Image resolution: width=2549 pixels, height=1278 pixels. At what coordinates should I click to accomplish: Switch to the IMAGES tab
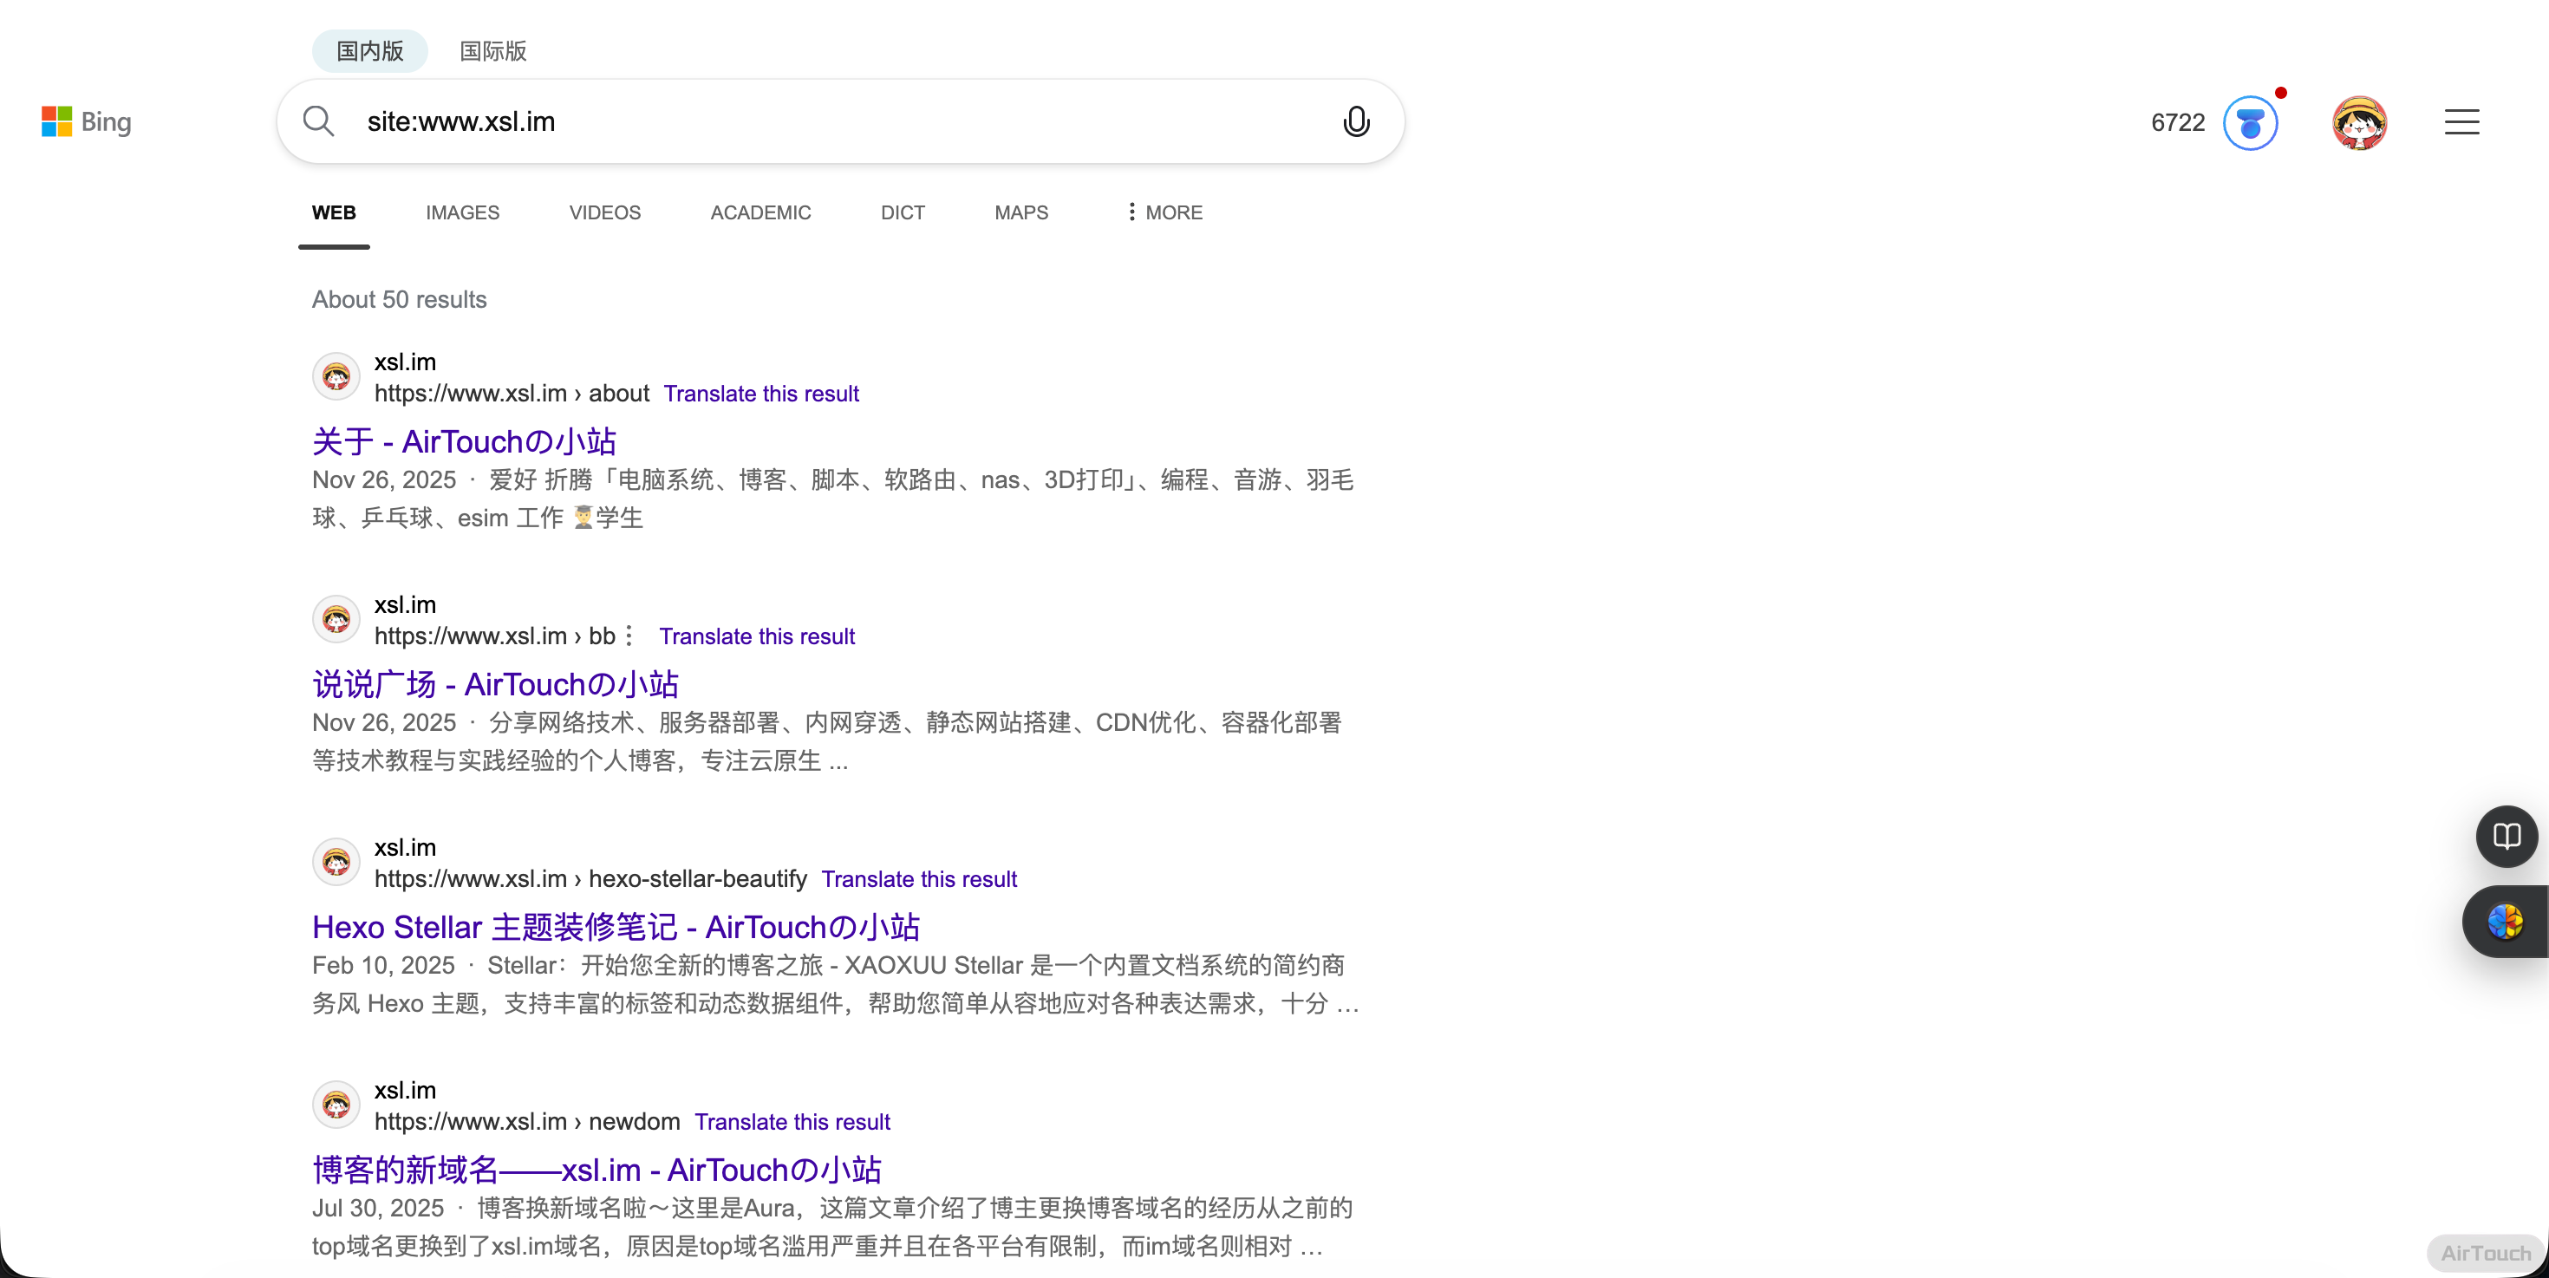pos(462,212)
